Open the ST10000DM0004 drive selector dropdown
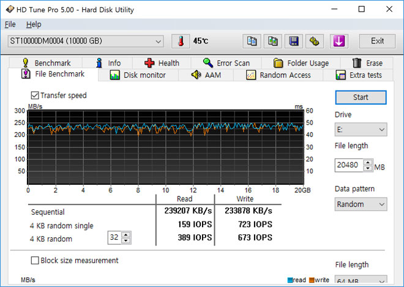 86,41
